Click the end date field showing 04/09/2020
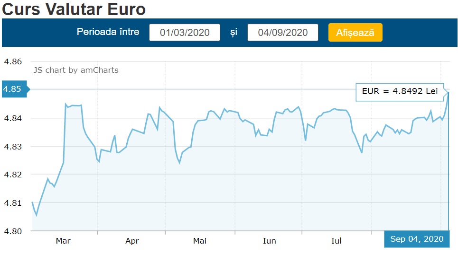This screenshot has width=458, height=254. pyautogui.click(x=283, y=33)
